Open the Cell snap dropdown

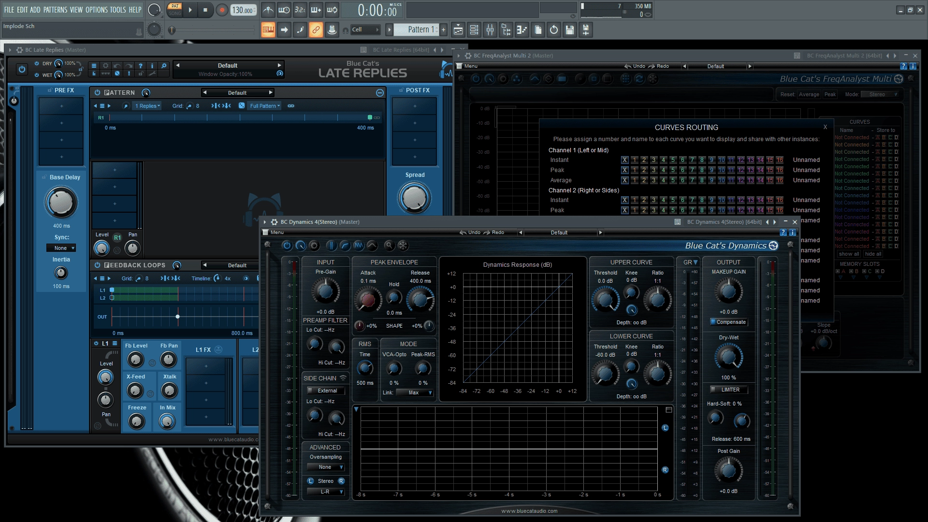(x=365, y=29)
